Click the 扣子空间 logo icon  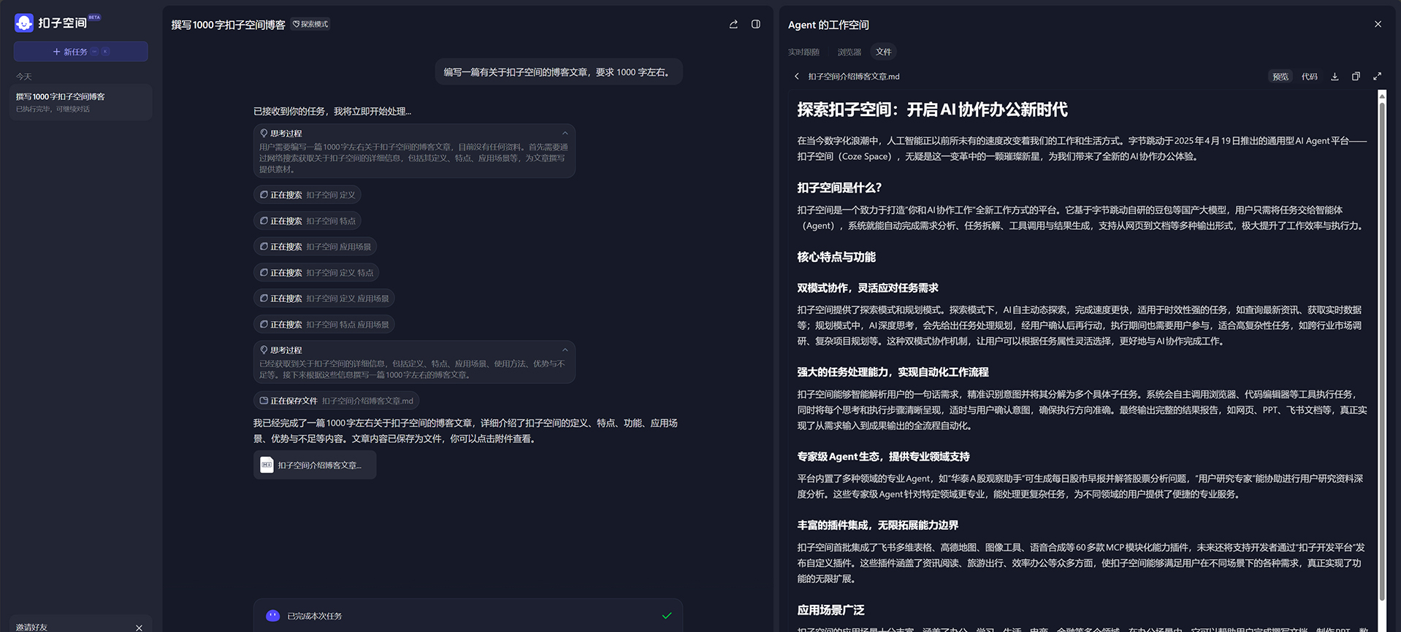tap(24, 23)
